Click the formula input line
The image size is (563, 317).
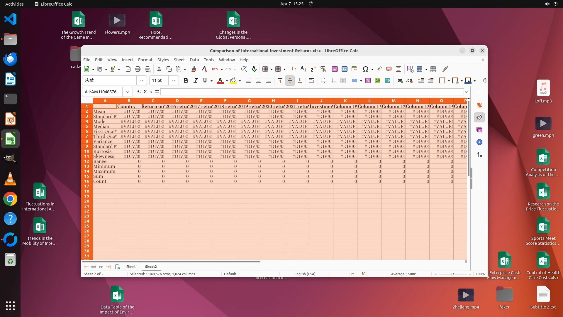click(x=311, y=92)
